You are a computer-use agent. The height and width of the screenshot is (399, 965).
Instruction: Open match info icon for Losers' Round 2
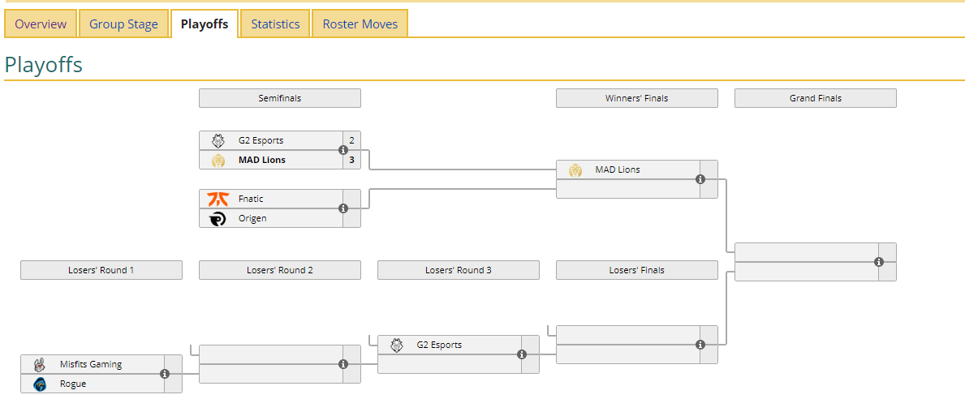tap(343, 364)
